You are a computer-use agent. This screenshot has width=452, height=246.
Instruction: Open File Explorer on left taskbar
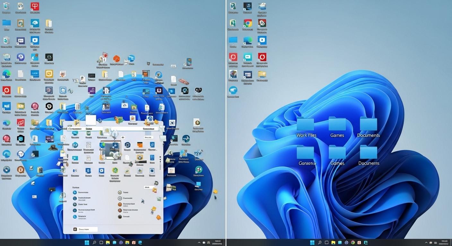pyautogui.click(x=108, y=242)
